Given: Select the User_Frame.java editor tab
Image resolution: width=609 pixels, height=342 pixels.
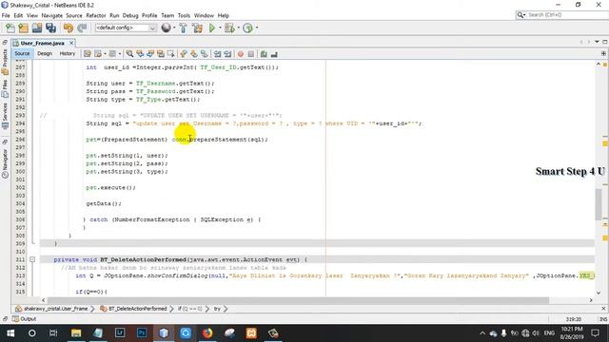Looking at the screenshot, I should 42,43.
